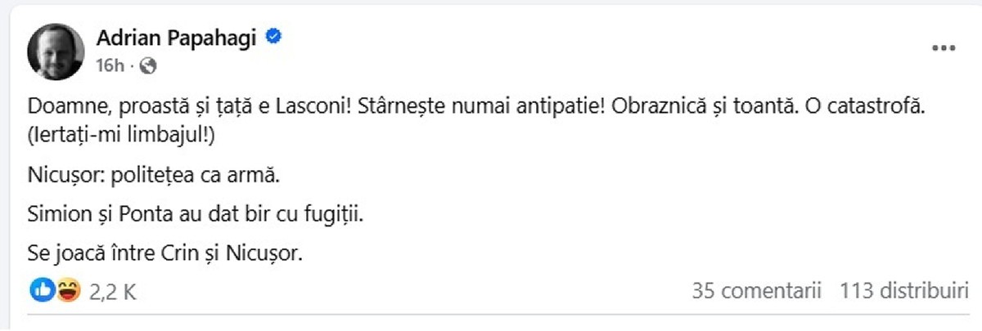This screenshot has height=331, width=982.
Task: Show who reacted via 2,2 K count
Action: tap(111, 291)
